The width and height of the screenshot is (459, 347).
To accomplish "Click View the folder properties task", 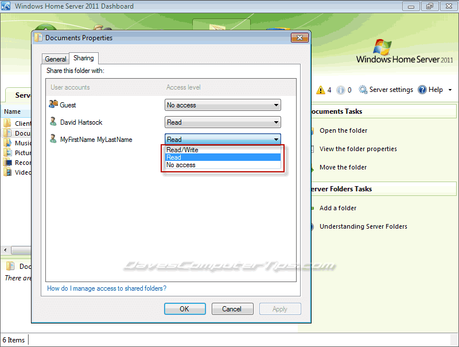I will click(358, 149).
